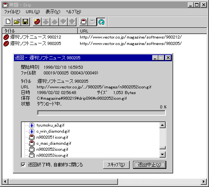
Task: Move item to top with arrow icon
Action: pos(46,22)
